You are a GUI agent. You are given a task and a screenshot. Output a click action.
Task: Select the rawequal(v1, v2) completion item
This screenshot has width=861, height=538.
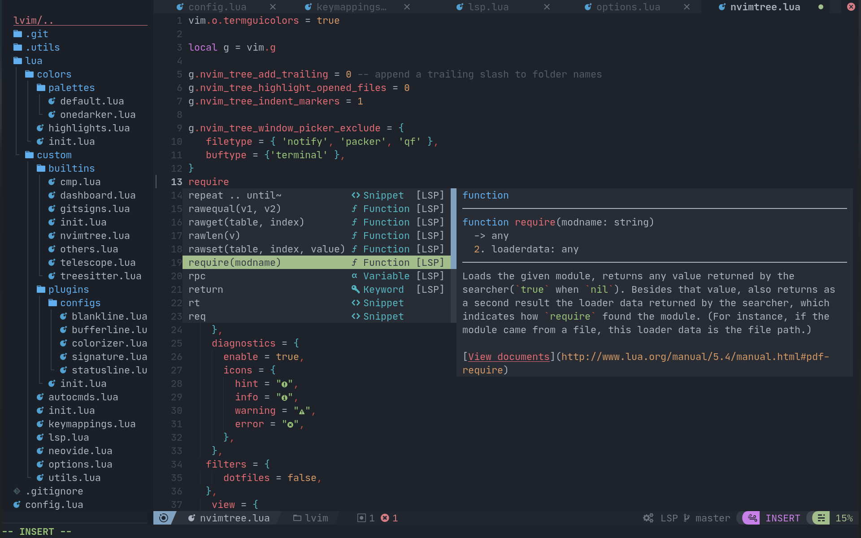click(x=235, y=209)
